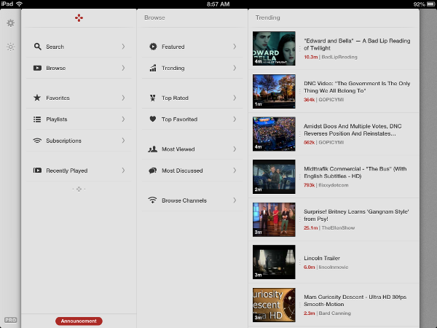
Task: Expand Recently Played using its chevron
Action: pyautogui.click(x=123, y=171)
